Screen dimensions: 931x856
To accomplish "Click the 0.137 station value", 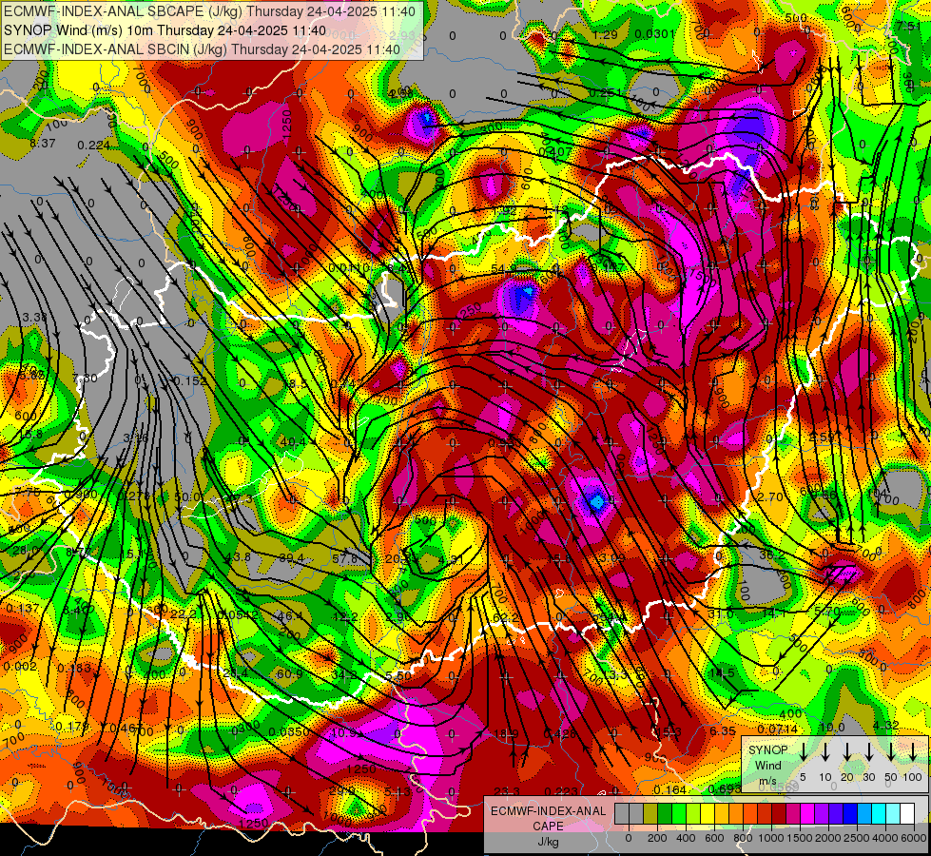I will click(23, 609).
